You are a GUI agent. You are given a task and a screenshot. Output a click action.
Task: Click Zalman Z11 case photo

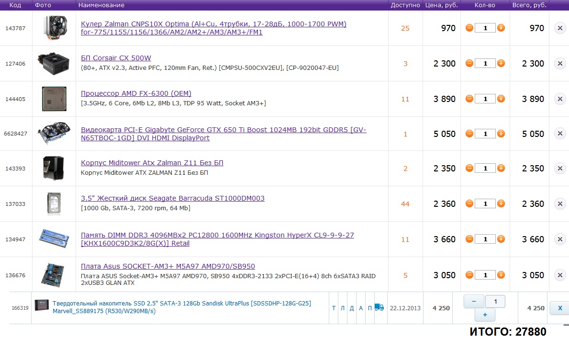[53, 168]
